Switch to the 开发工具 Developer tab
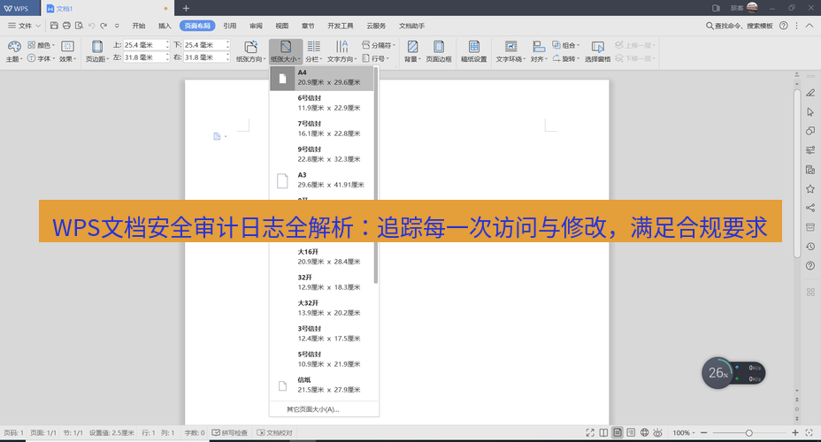 coord(341,26)
